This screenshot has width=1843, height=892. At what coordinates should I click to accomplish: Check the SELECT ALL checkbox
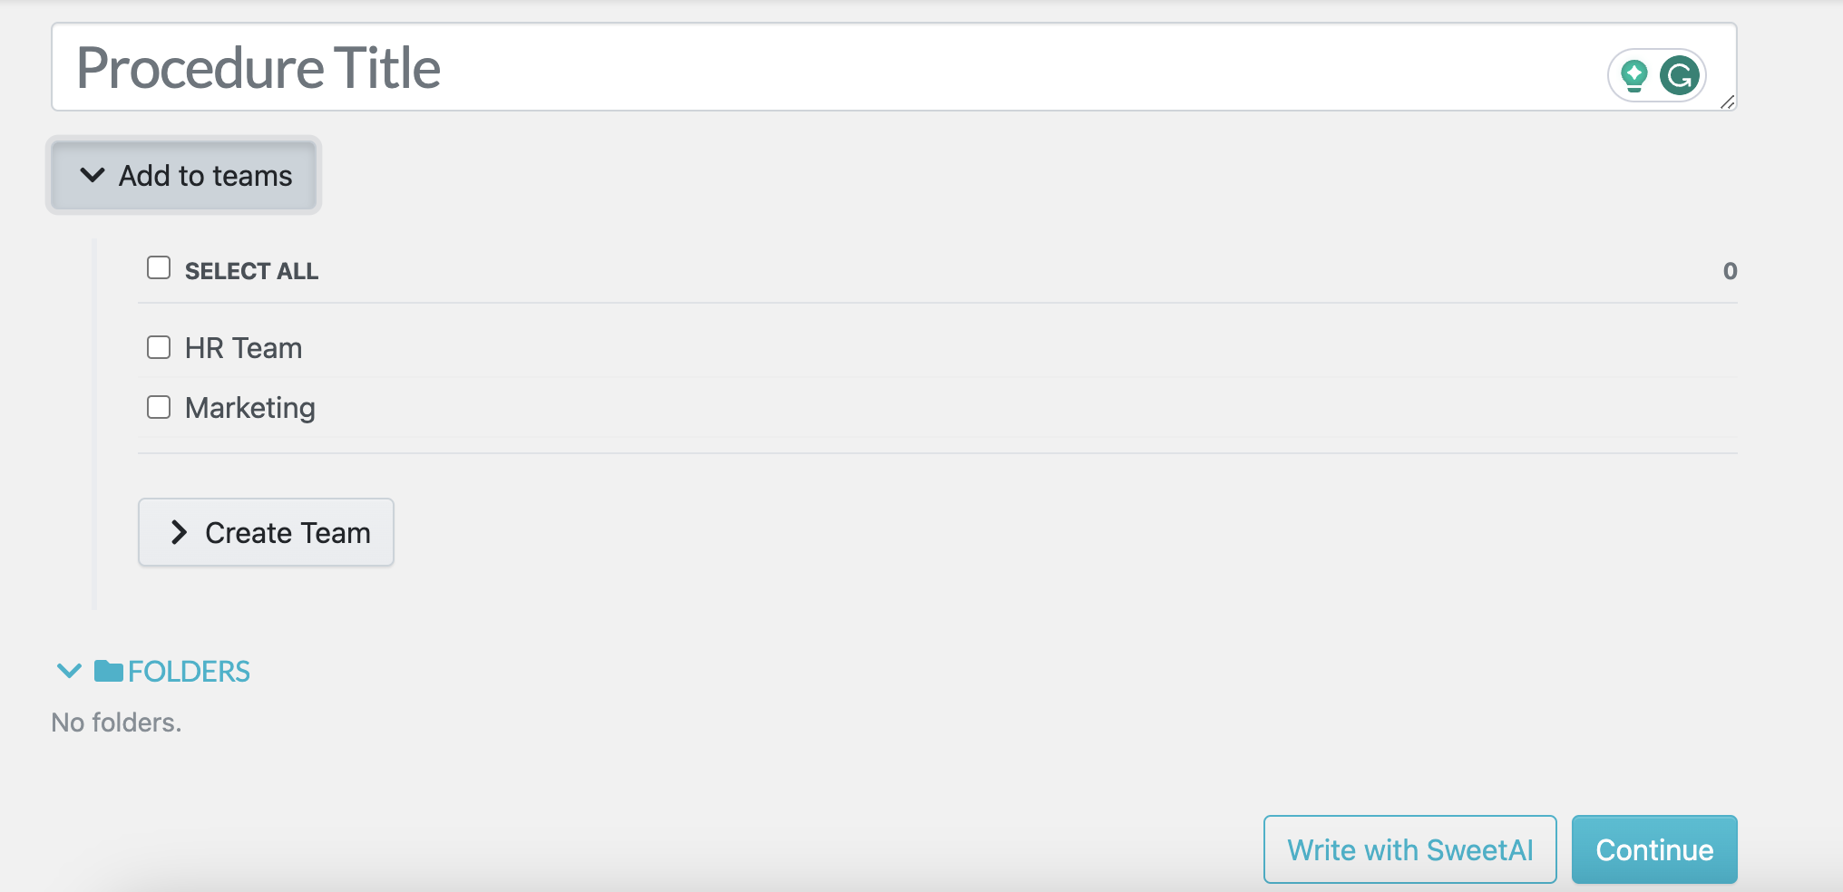tap(159, 267)
